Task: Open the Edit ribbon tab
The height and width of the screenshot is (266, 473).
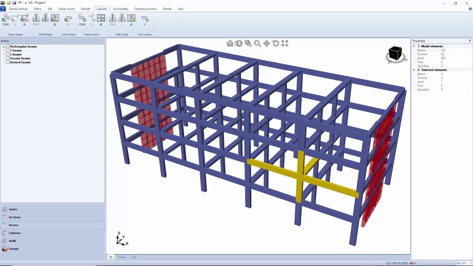Action: click(50, 9)
